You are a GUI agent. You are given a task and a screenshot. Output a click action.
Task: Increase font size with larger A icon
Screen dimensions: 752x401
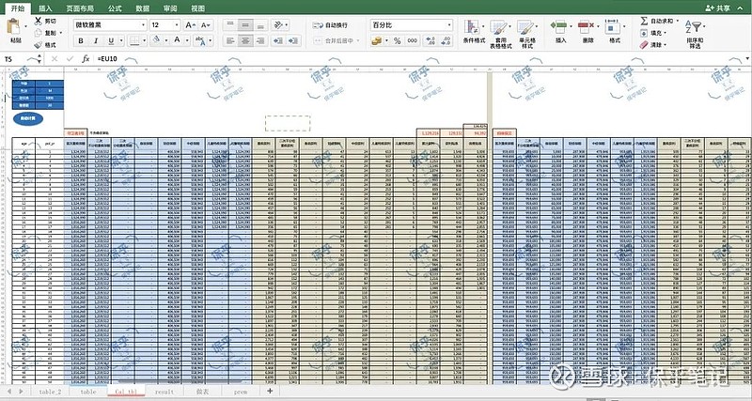pos(190,25)
